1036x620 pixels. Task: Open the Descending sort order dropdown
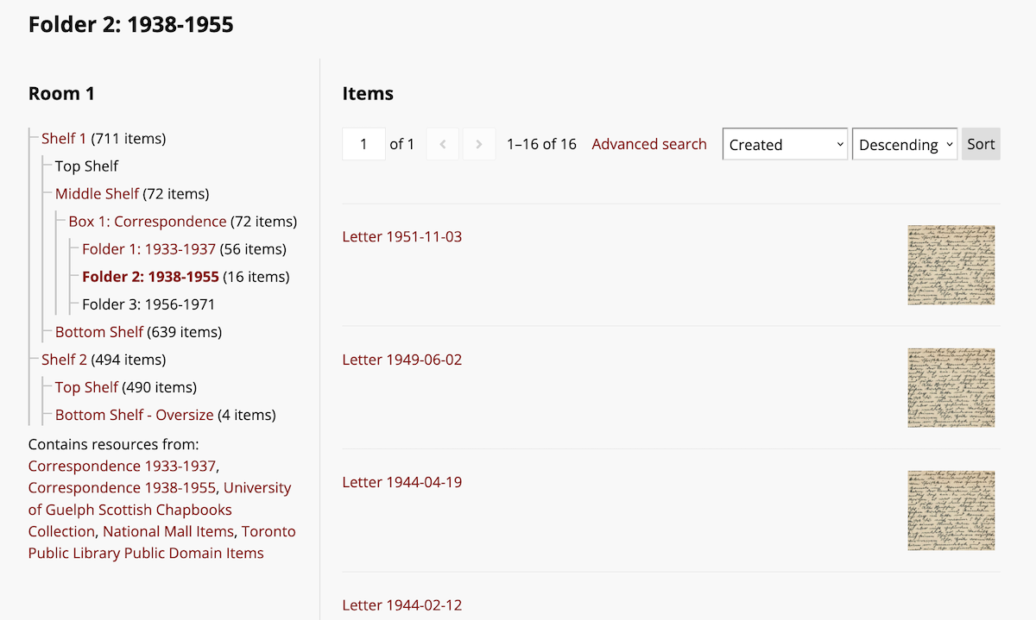pos(905,144)
